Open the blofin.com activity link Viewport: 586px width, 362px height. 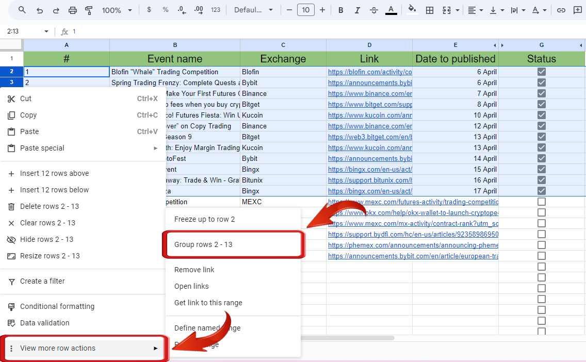pos(370,72)
